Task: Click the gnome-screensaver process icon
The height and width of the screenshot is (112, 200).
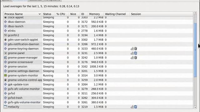Action: tap(5, 62)
